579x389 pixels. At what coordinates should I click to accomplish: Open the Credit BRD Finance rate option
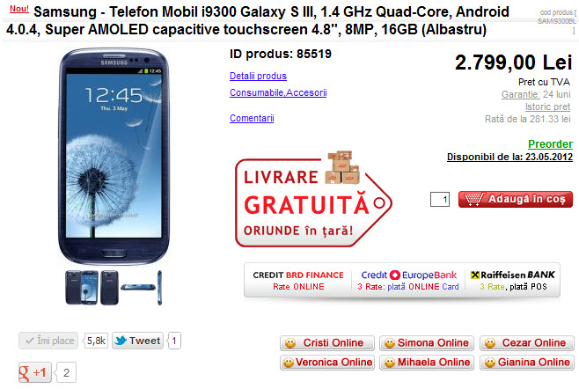298,281
